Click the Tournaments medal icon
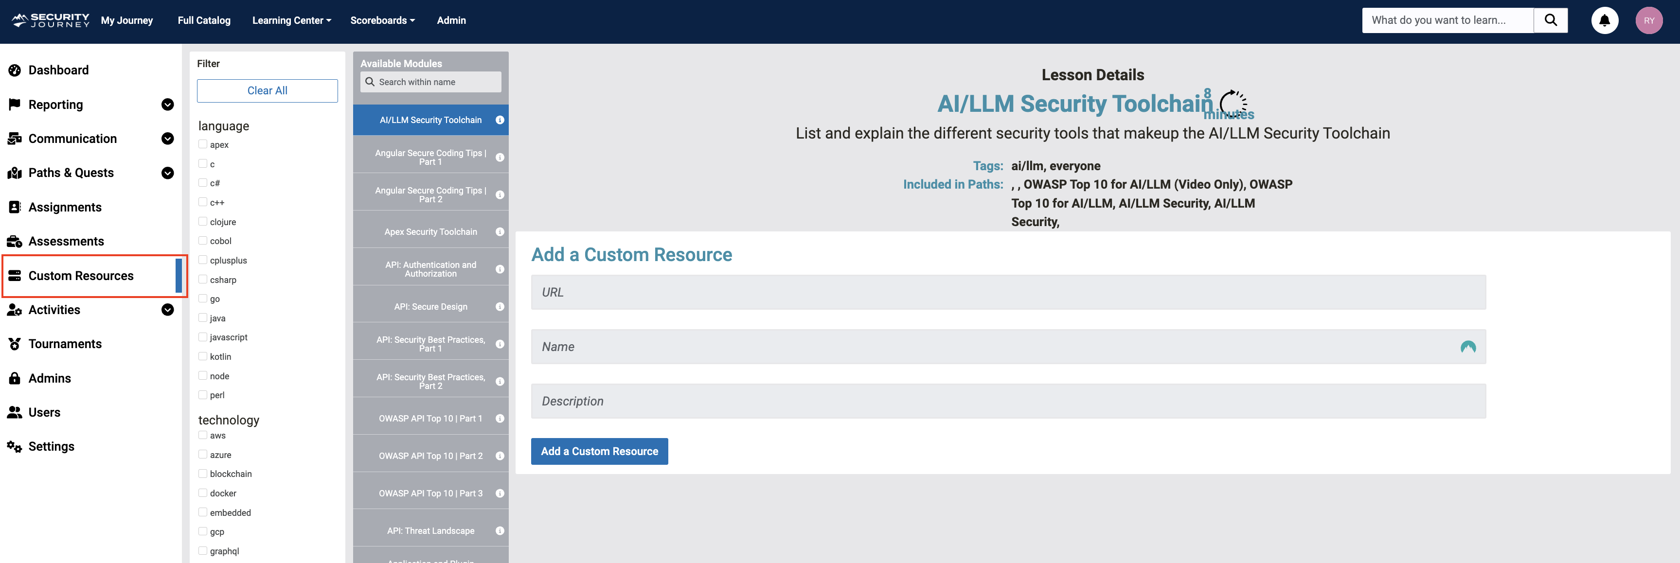 click(x=14, y=344)
